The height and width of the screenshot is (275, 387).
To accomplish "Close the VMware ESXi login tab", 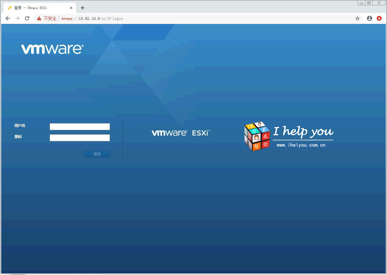I will pyautogui.click(x=71, y=8).
